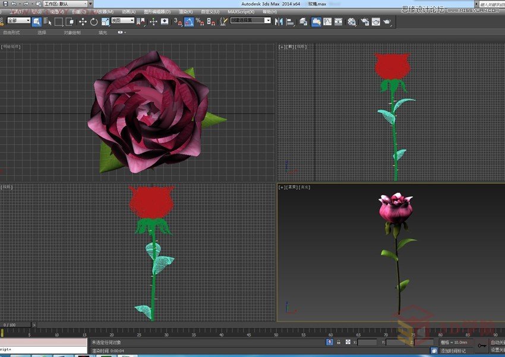This screenshot has height=357, width=505.
Task: Toggle Window/Crossing selection mode
Action: (x=70, y=22)
